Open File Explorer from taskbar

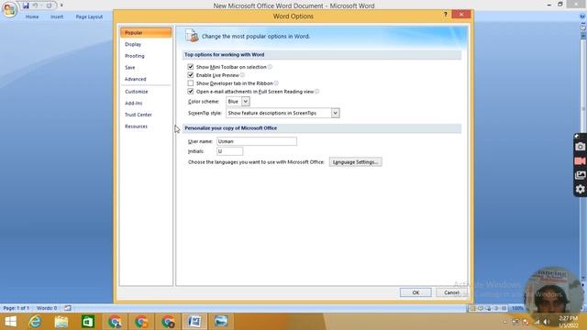point(61,322)
